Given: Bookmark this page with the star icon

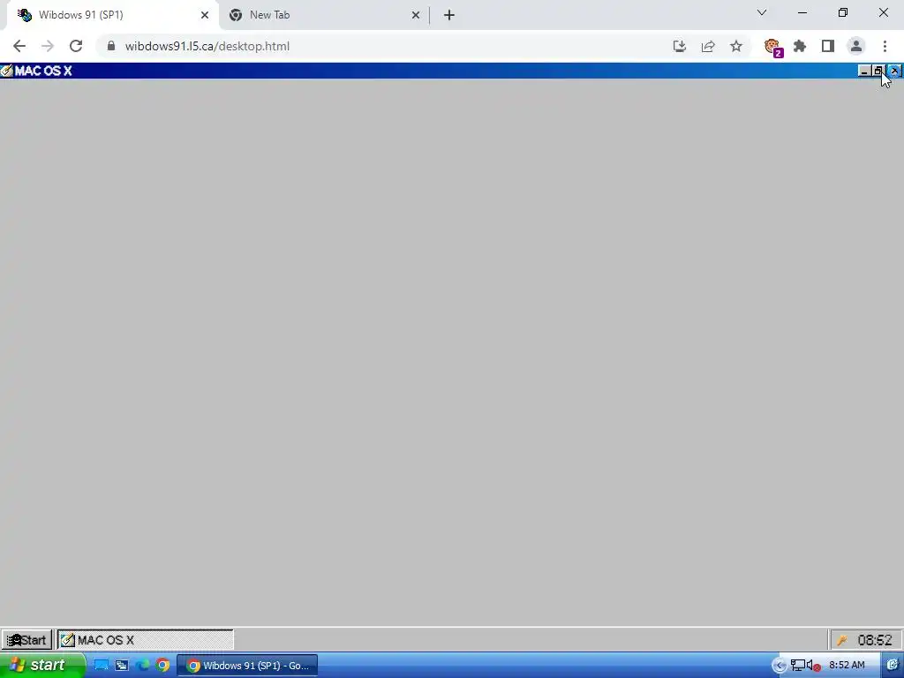Looking at the screenshot, I should [736, 46].
